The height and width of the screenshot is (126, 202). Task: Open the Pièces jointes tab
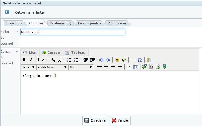click(90, 23)
